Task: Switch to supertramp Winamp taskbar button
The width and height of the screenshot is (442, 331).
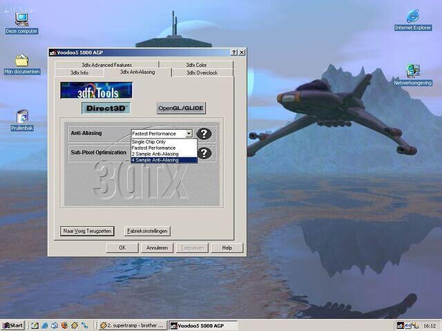Action: click(132, 325)
